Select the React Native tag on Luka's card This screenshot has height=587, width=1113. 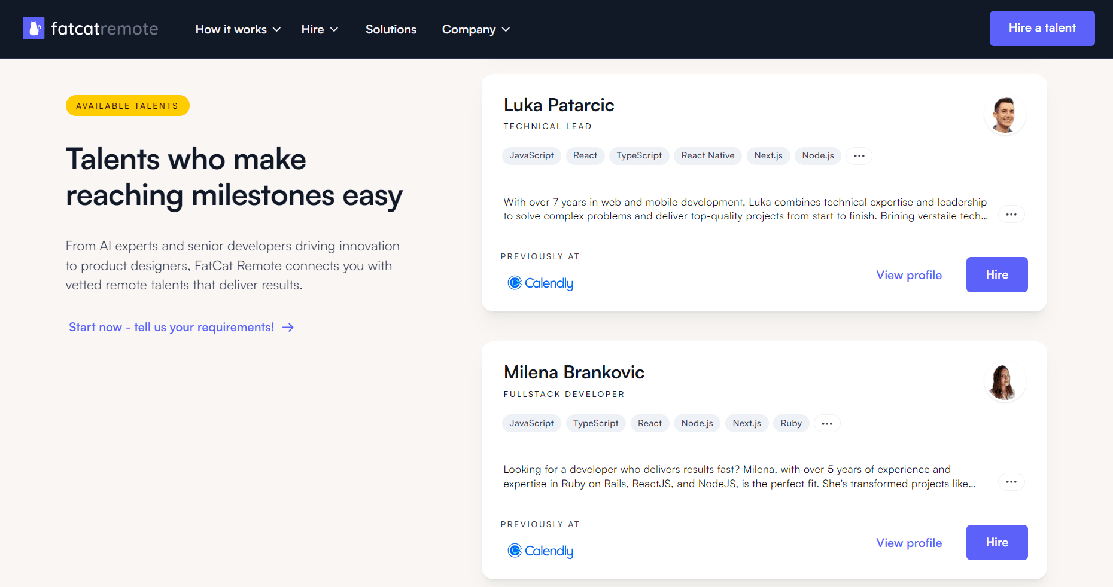(707, 156)
